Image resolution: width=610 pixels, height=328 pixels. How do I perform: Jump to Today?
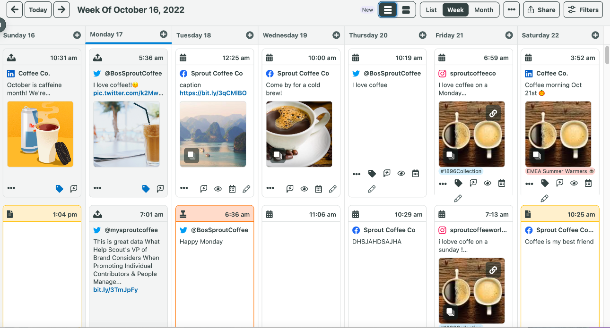point(38,9)
